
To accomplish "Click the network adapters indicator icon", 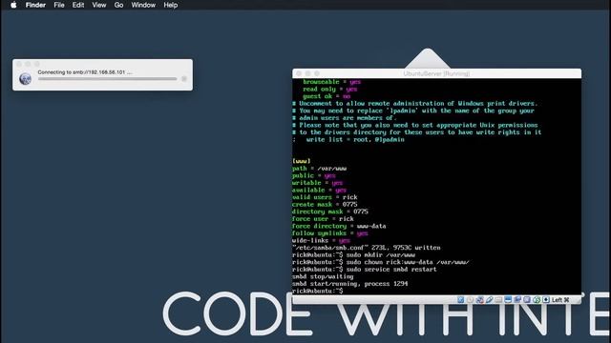I will point(479,300).
